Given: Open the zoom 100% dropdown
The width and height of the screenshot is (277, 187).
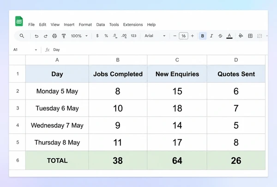Looking at the screenshot, I should [79, 36].
